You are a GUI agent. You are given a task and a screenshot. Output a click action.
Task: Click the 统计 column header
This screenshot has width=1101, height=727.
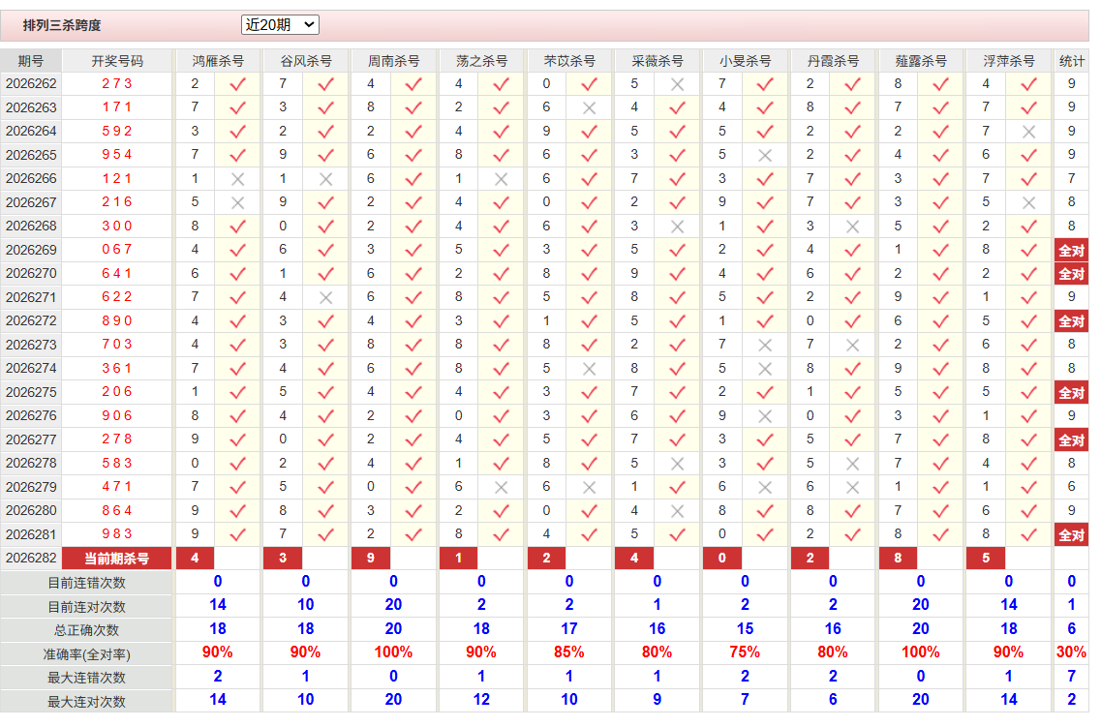(x=1072, y=61)
